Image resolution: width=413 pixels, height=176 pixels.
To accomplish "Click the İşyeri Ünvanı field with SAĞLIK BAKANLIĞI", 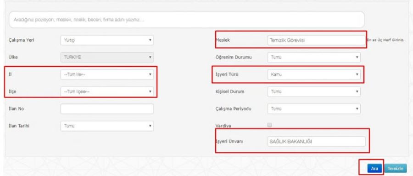I will (x=316, y=141).
